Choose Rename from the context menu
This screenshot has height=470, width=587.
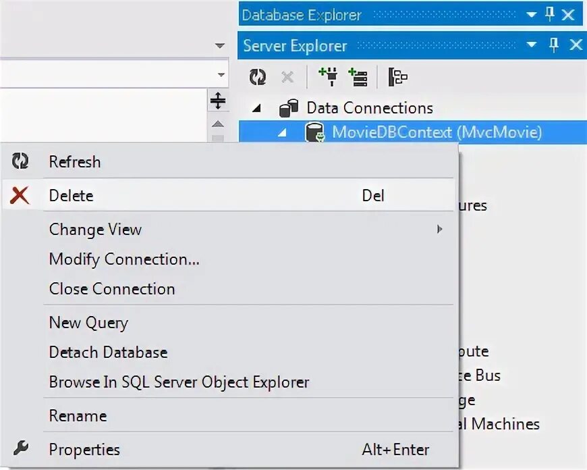tap(230, 416)
